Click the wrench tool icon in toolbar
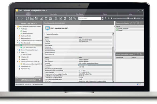Screen dimensions: 157x104 (75, 18)
